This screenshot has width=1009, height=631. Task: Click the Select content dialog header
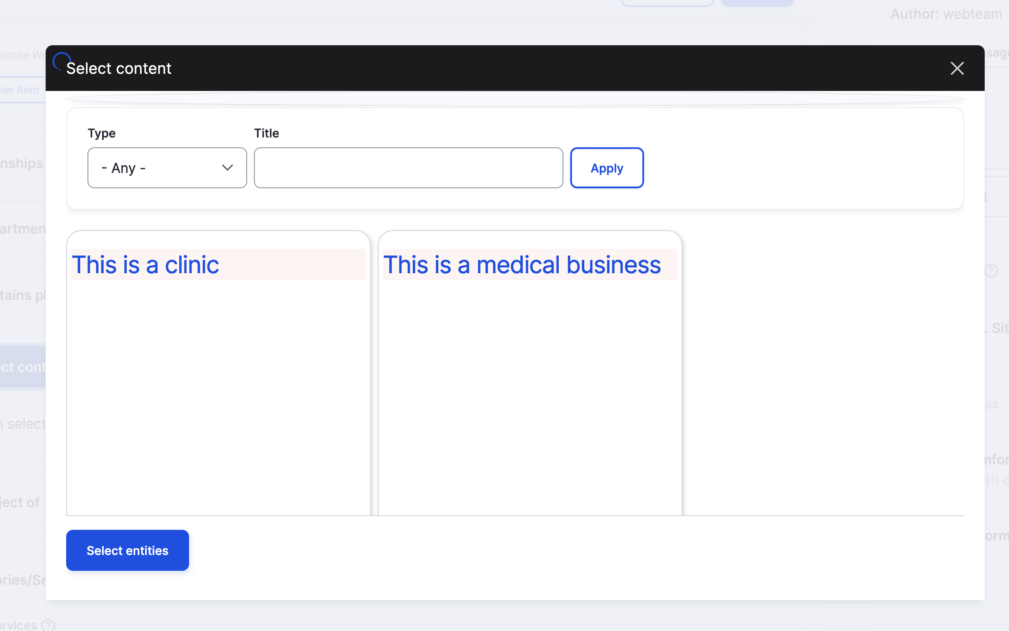(x=119, y=68)
